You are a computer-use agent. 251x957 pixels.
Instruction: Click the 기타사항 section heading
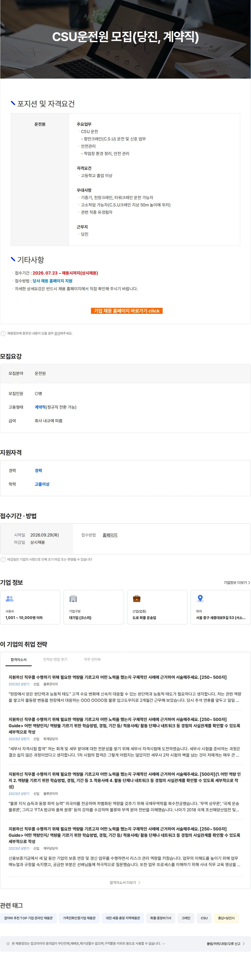click(x=31, y=260)
